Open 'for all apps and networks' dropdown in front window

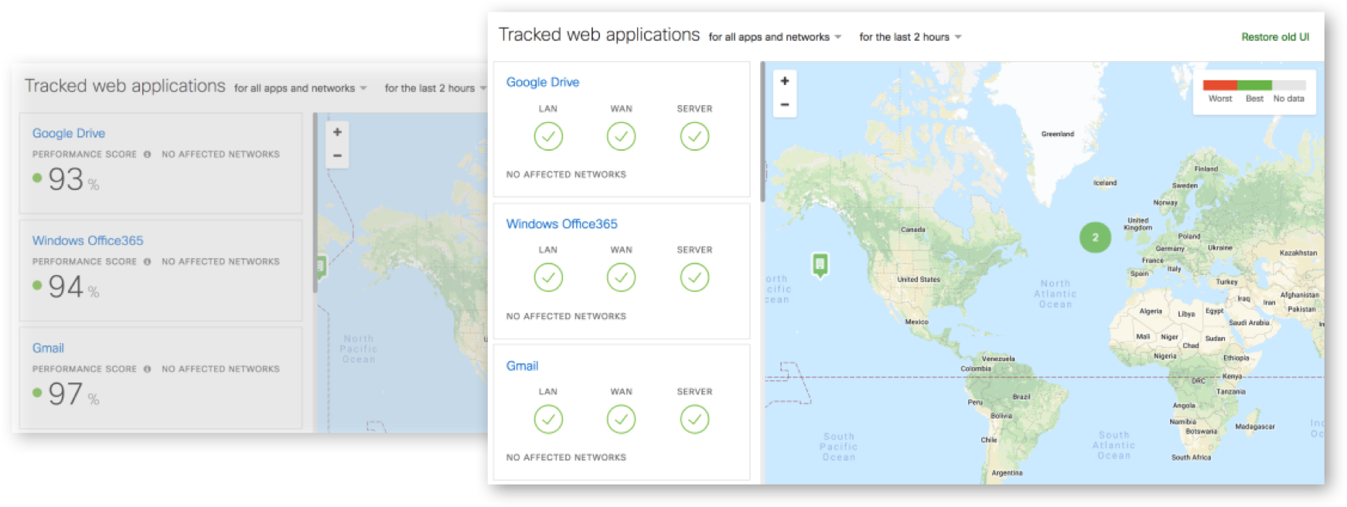(x=775, y=37)
